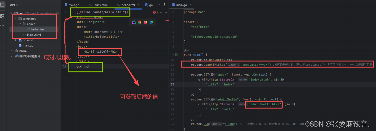376x131 pixels.
Task: Open hello.html in built-in preview
Action: (134, 22)
